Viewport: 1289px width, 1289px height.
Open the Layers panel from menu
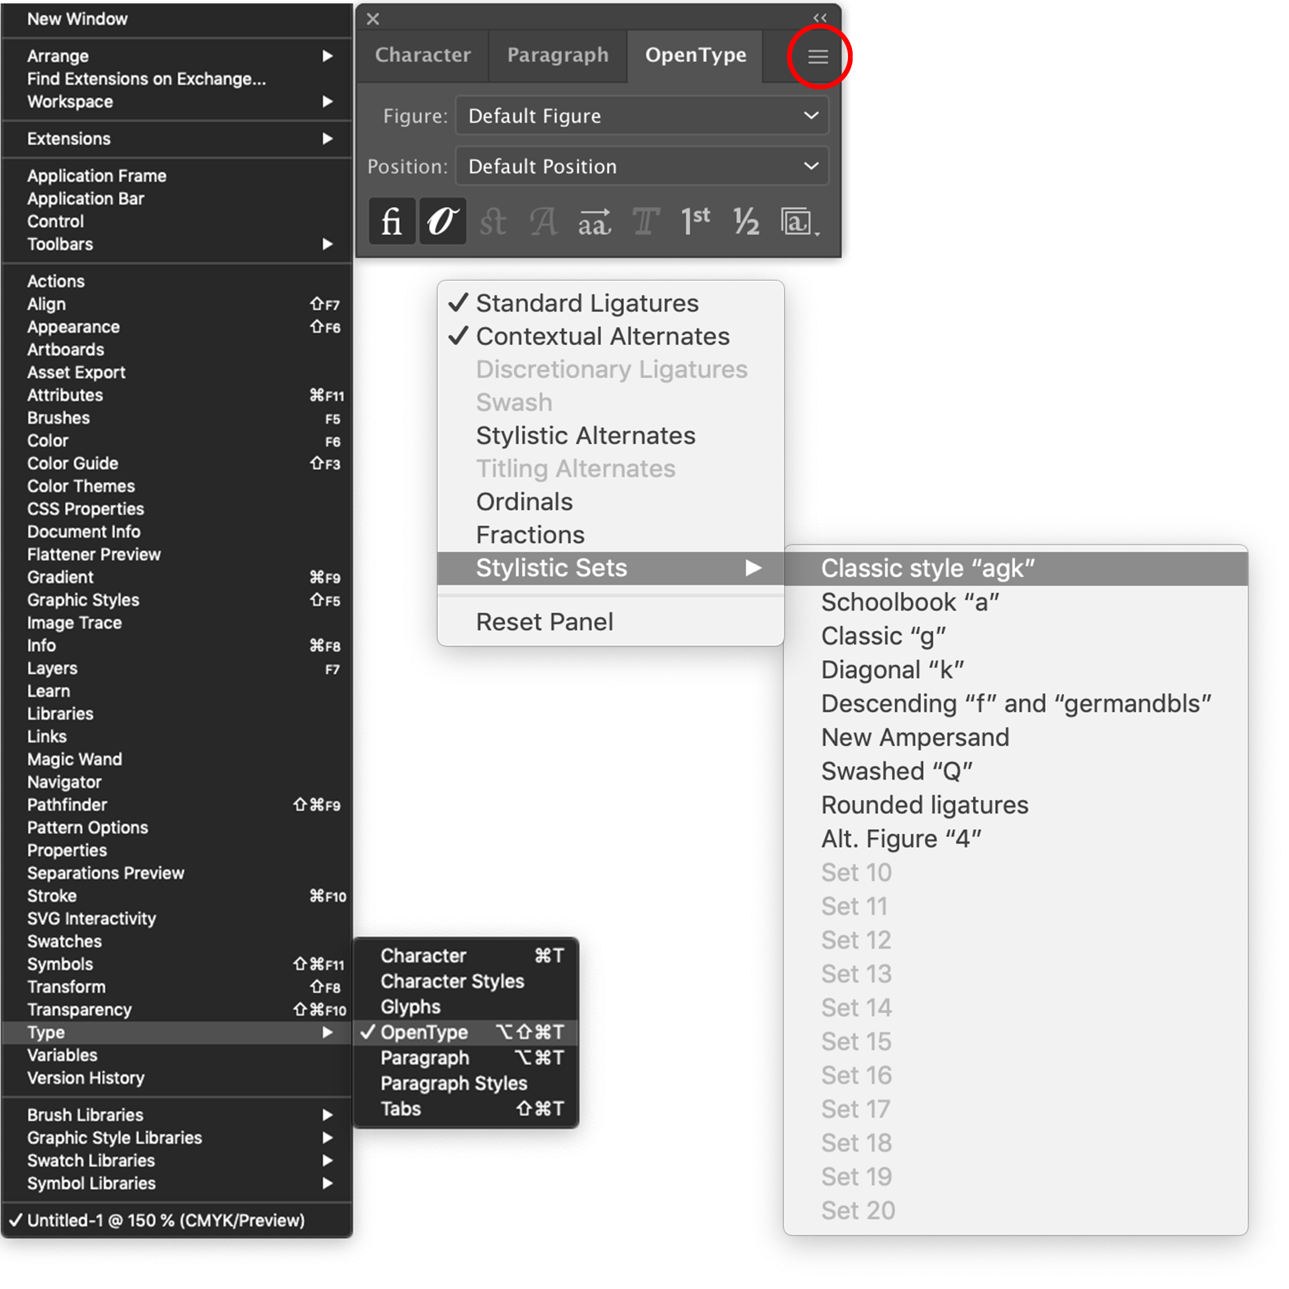click(x=177, y=668)
